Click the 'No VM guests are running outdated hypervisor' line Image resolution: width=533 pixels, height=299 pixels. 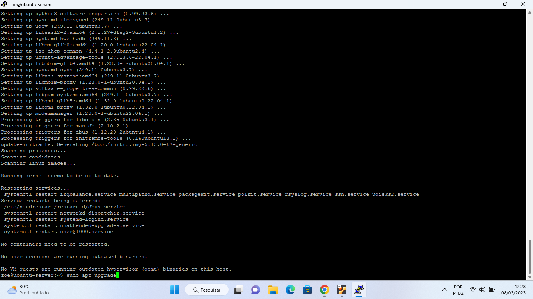click(x=116, y=269)
